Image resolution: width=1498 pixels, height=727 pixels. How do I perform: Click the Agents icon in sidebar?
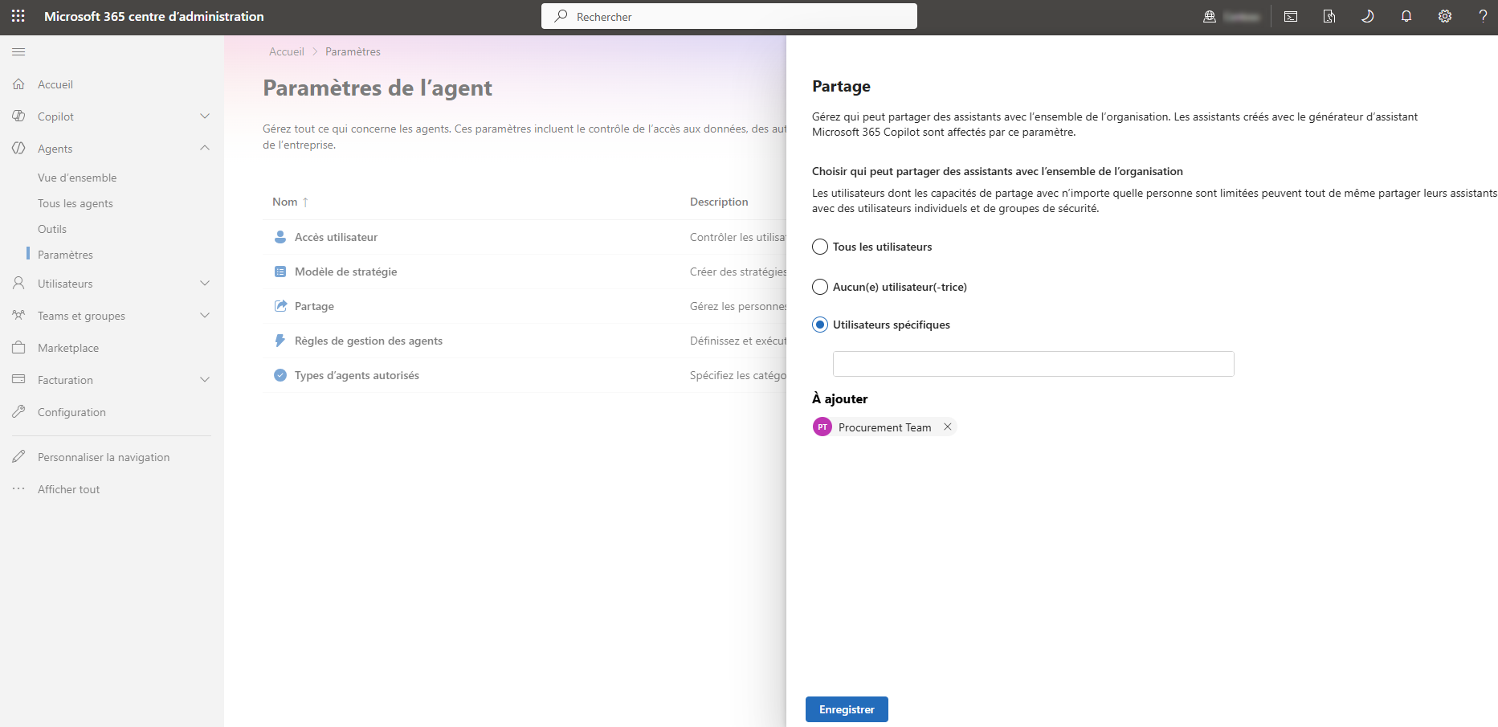pyautogui.click(x=19, y=149)
